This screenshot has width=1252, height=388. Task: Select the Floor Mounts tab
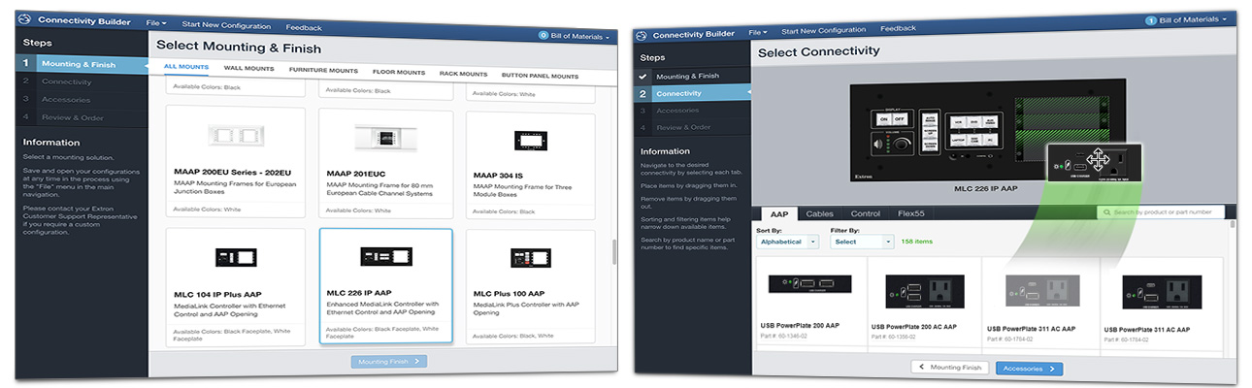(398, 72)
